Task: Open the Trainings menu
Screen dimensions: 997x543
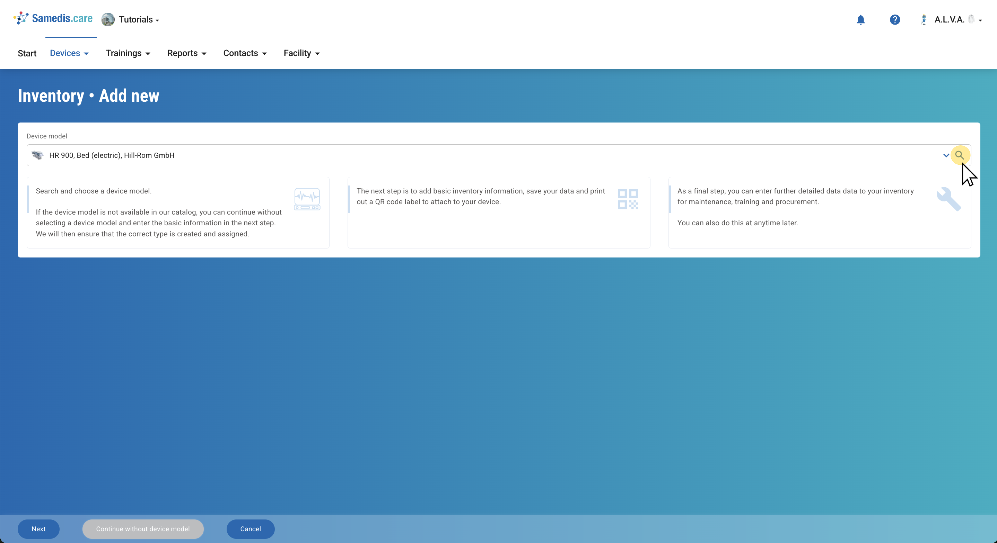Action: click(x=128, y=53)
